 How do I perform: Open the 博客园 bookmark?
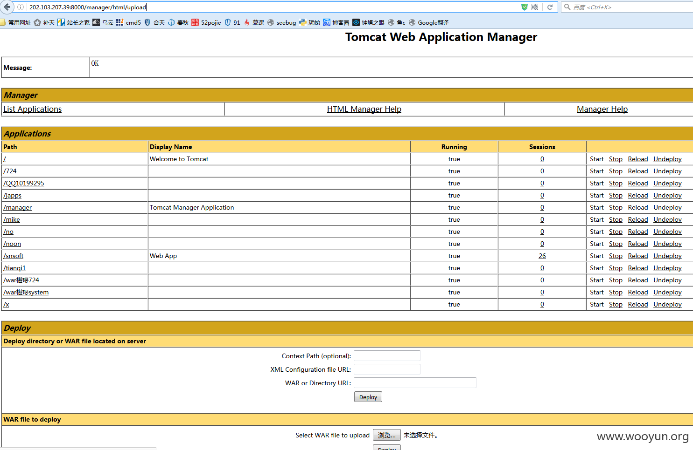336,22
